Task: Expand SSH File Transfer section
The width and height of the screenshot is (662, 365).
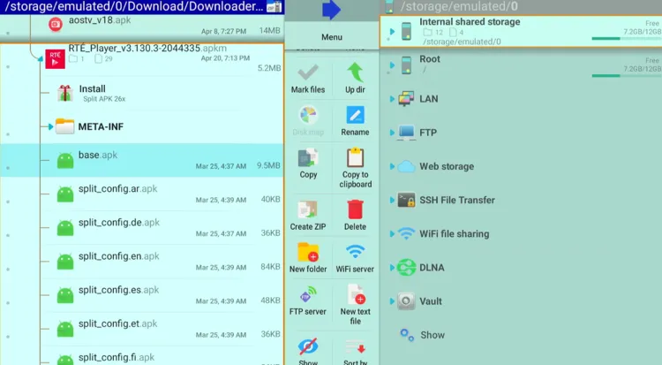Action: coord(392,200)
